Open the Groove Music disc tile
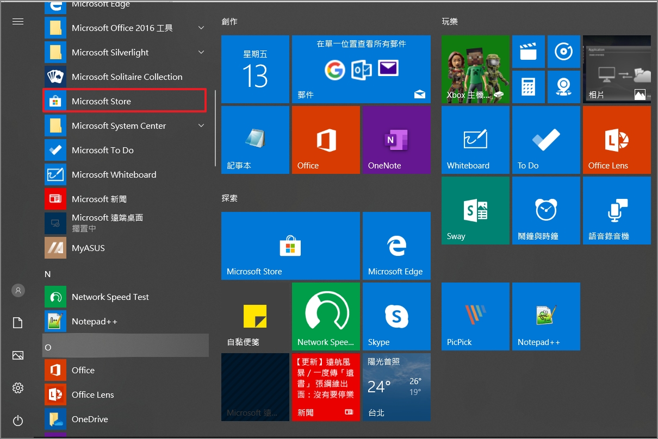The width and height of the screenshot is (658, 439). pos(564,52)
